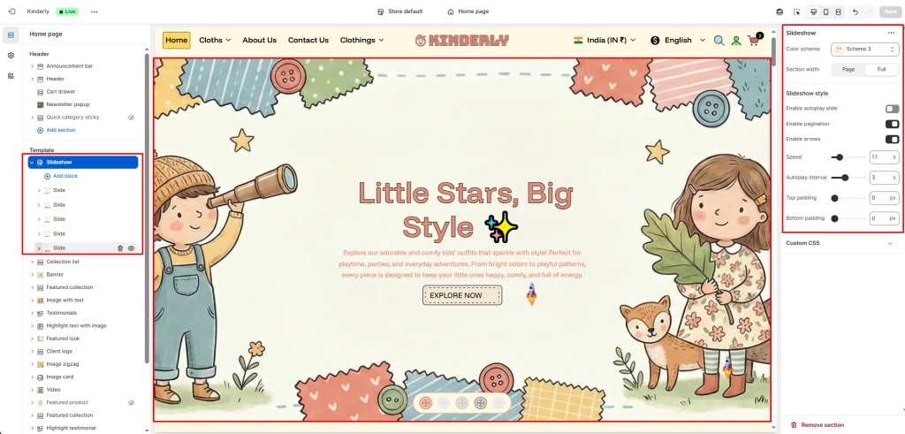The height and width of the screenshot is (434, 905).
Task: Click the search magnifier in store header
Action: 719,41
